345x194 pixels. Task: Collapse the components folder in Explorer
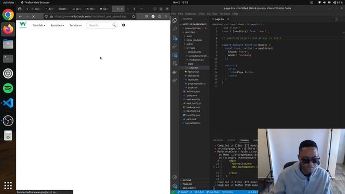click(x=194, y=52)
